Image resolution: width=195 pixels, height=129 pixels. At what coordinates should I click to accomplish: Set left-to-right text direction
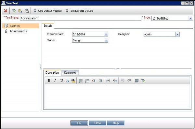pos(108,81)
